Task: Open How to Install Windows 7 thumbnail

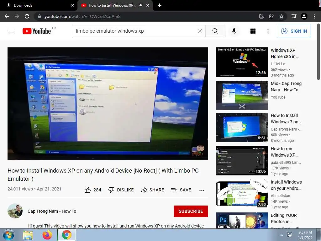Action: [242, 127]
